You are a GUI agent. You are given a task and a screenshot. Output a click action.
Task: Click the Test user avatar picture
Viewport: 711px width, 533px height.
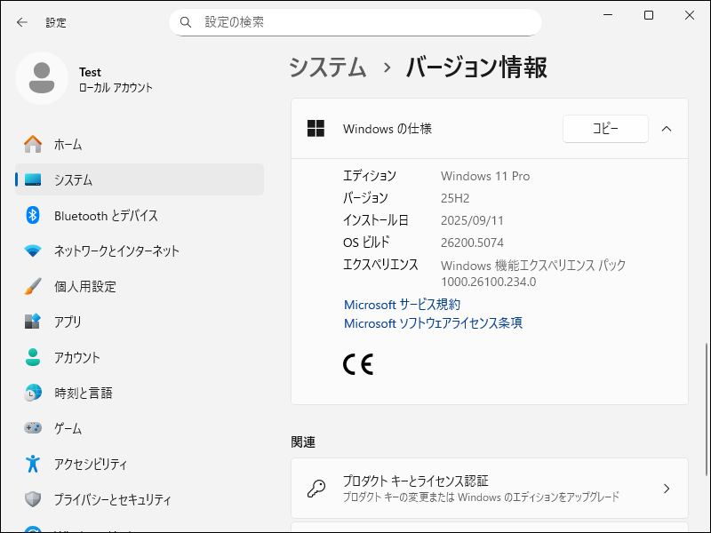(x=42, y=78)
